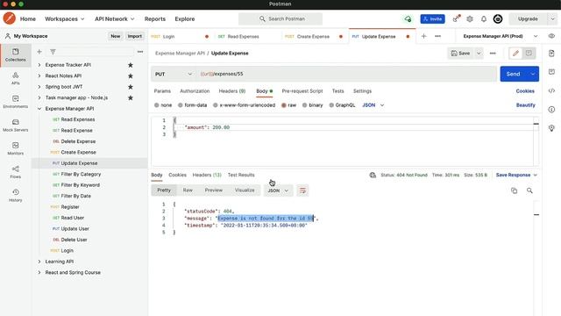Image resolution: width=561 pixels, height=316 pixels.
Task: Switch to the Pre-request Script tab
Action: point(302,91)
